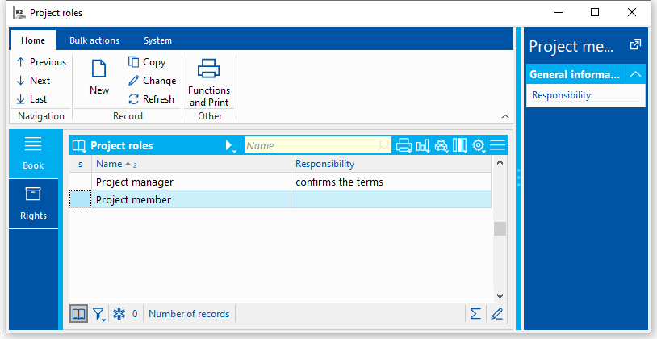Go to Previous record
Screen dimensions: 657x339
[x=41, y=62]
